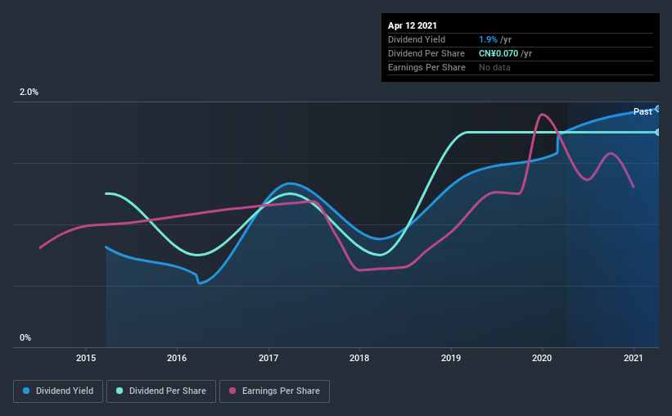Toggle the Dividend Per Share legend button

161,391
